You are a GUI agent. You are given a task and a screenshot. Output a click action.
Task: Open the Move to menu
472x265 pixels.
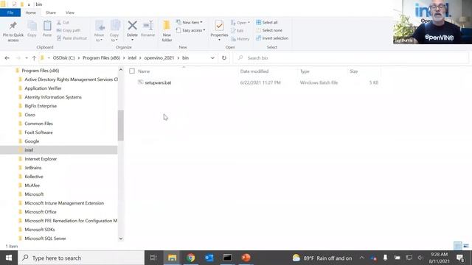(100, 31)
